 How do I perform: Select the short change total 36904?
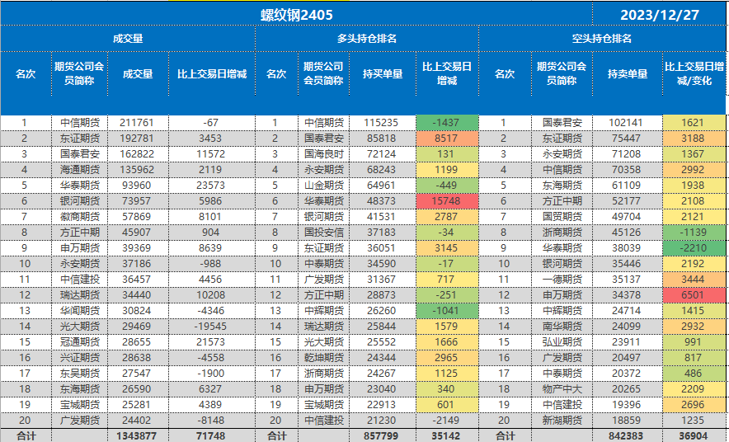click(694, 436)
